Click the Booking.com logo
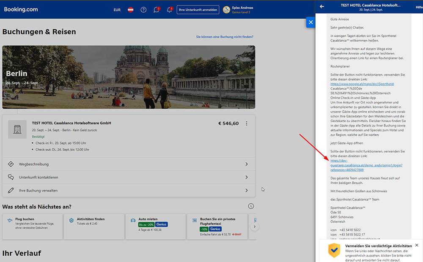The image size is (423, 262). click(x=22, y=9)
